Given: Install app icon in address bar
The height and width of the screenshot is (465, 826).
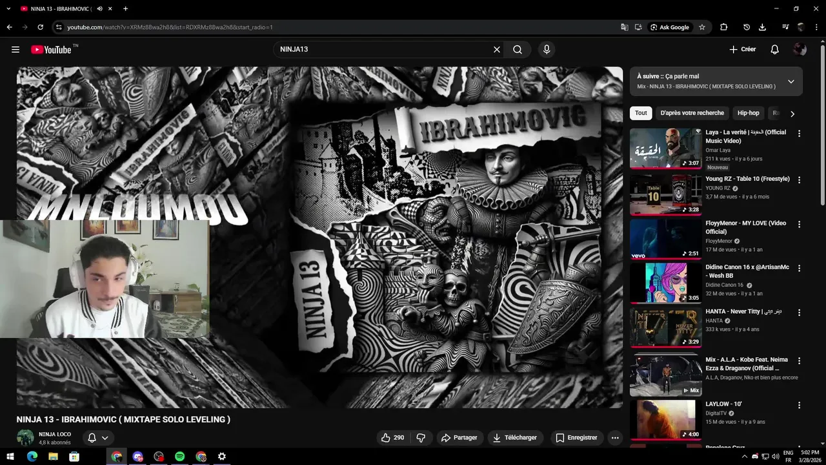Looking at the screenshot, I should point(638,27).
